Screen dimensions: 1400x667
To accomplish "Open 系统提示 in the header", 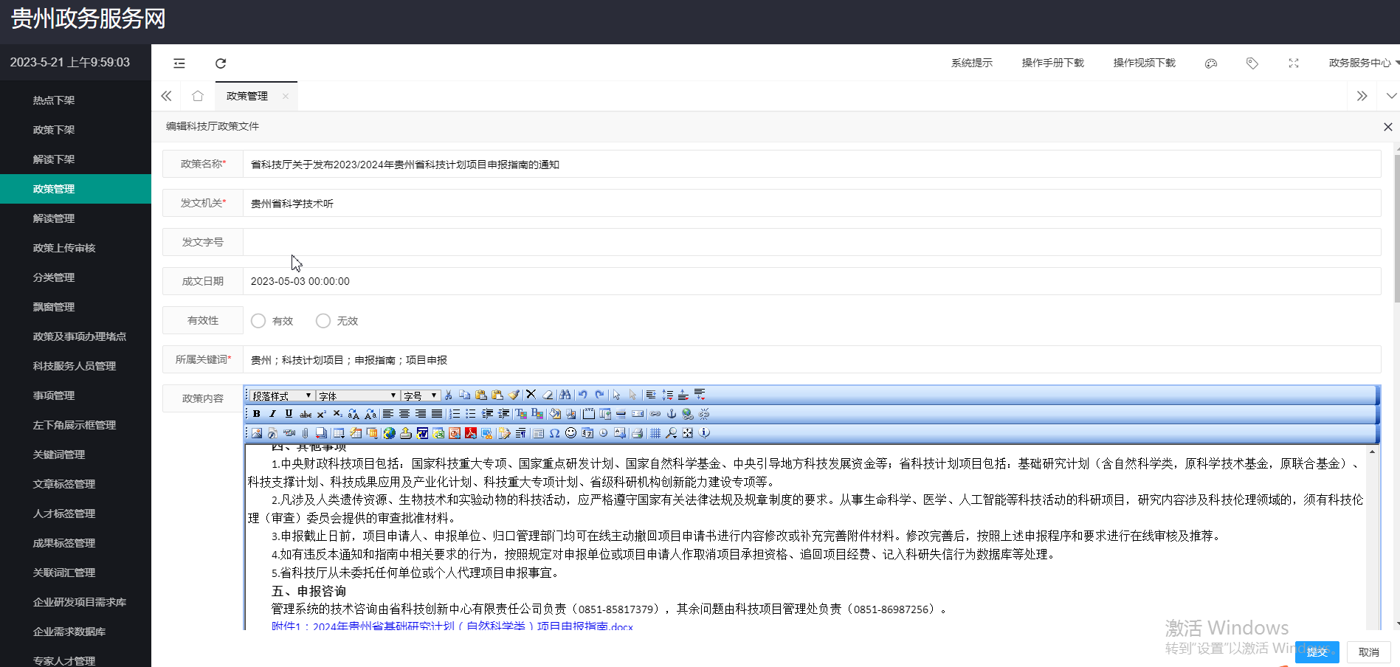I will (x=972, y=63).
